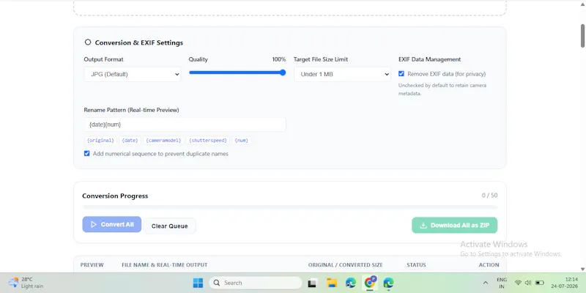Click the ENG IN language indicator

(x=502, y=283)
